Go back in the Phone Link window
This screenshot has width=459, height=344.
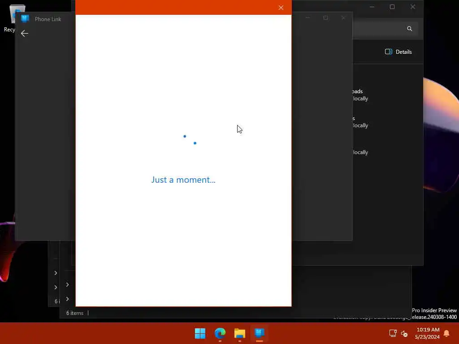click(25, 33)
